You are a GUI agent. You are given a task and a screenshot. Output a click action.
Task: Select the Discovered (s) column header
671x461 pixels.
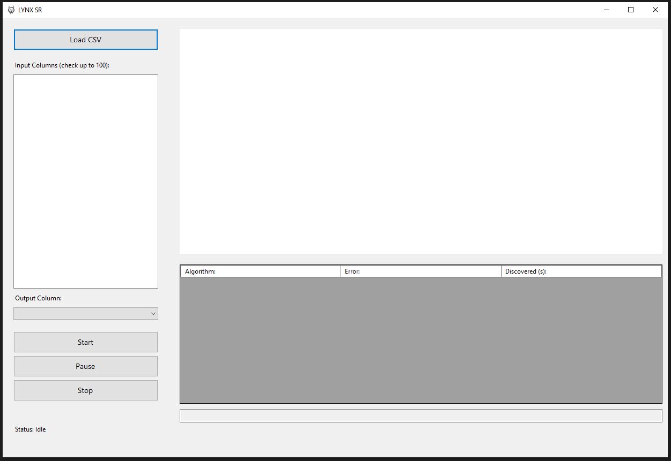581,271
